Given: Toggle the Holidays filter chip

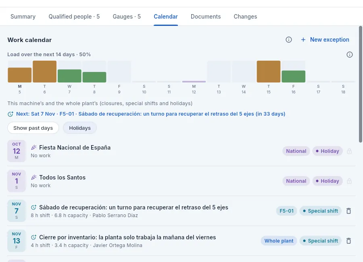Looking at the screenshot, I should (x=80, y=128).
